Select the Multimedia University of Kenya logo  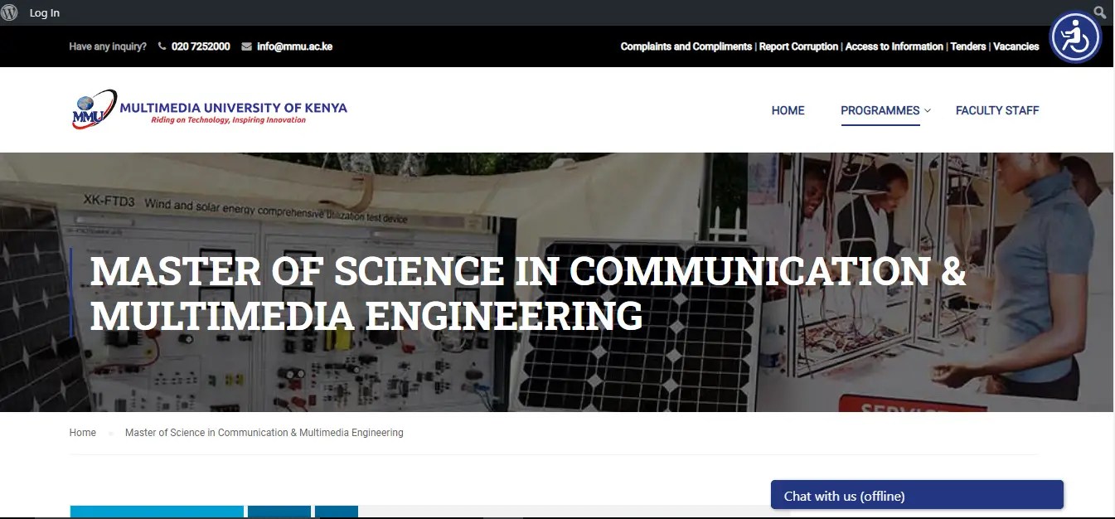tap(207, 109)
